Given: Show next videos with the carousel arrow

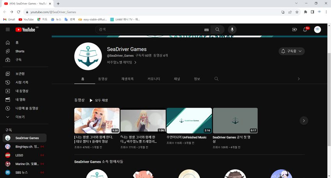Looking at the screenshot, I should coord(304,121).
